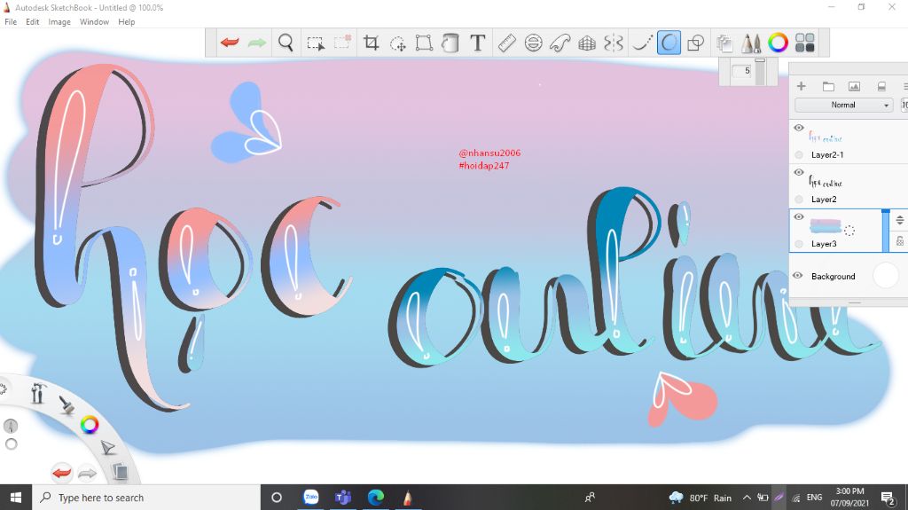This screenshot has width=908, height=510.
Task: Open Microsoft Edge from the taskbar
Action: pos(376,498)
